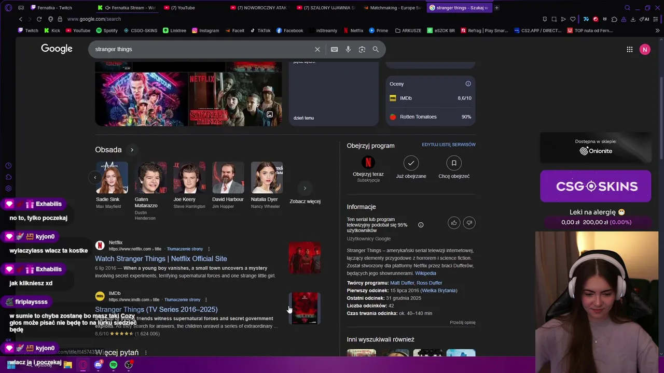Add page to bookmarks heart icon
Viewport: 664px width, 373px height.
coord(573,19)
